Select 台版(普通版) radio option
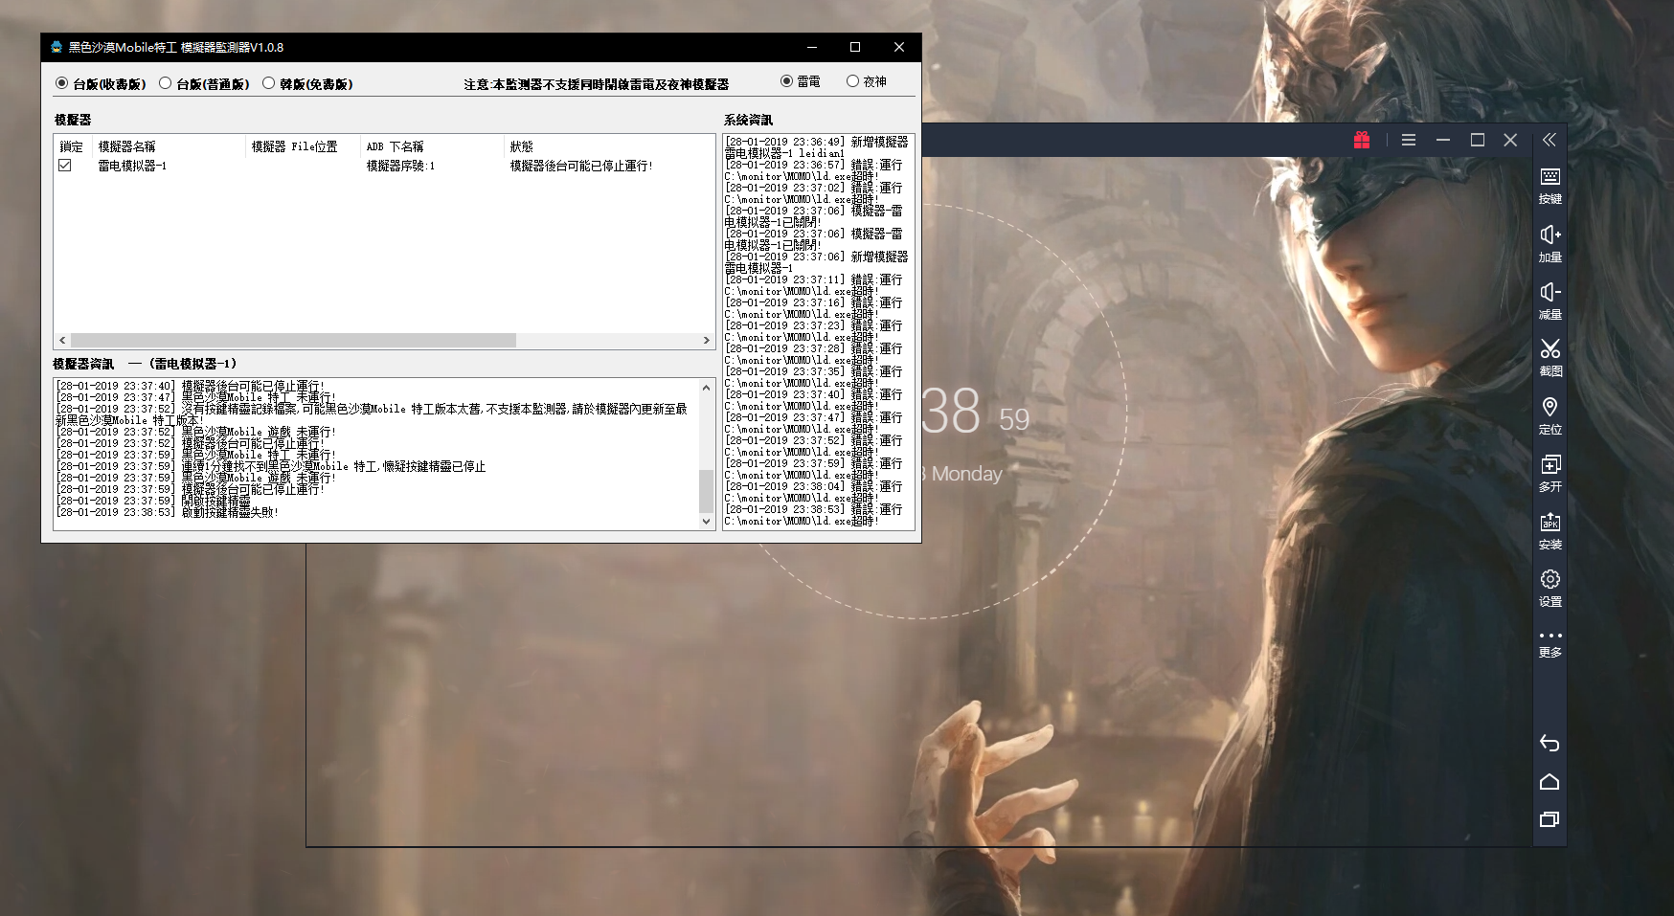 (x=203, y=84)
